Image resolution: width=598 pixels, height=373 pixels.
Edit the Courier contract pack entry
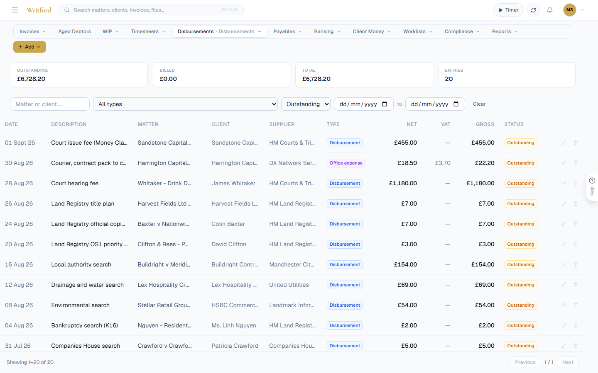click(564, 163)
